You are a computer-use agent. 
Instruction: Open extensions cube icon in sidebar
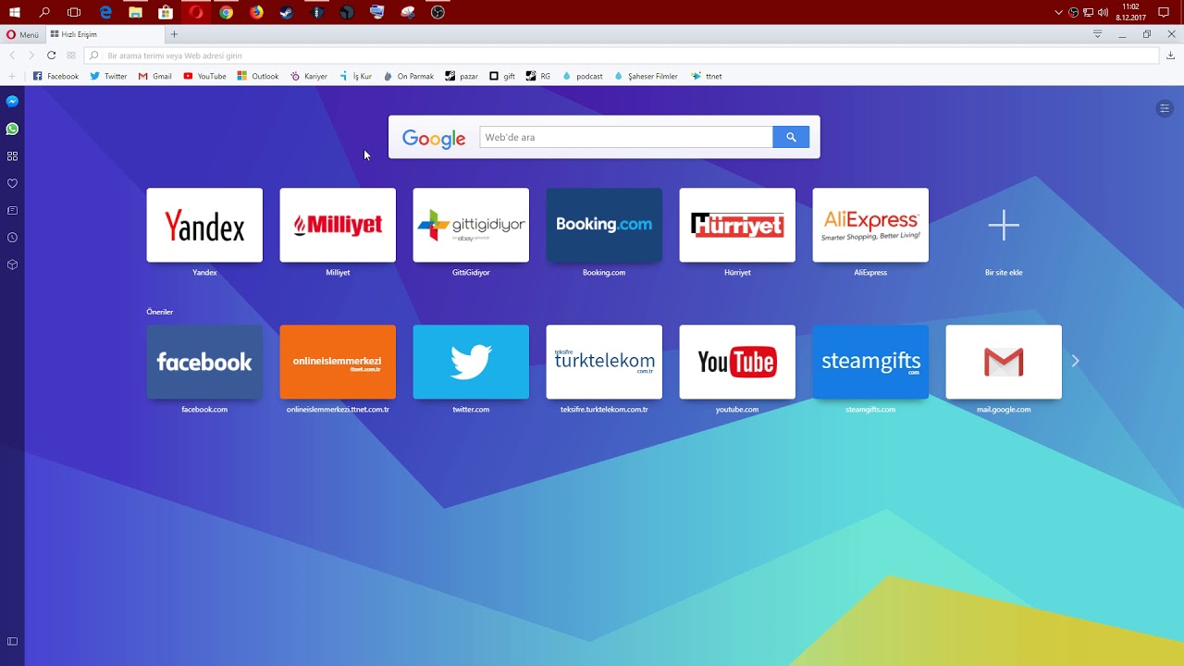[12, 265]
